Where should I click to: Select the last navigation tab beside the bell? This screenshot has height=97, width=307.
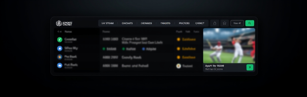point(200,23)
